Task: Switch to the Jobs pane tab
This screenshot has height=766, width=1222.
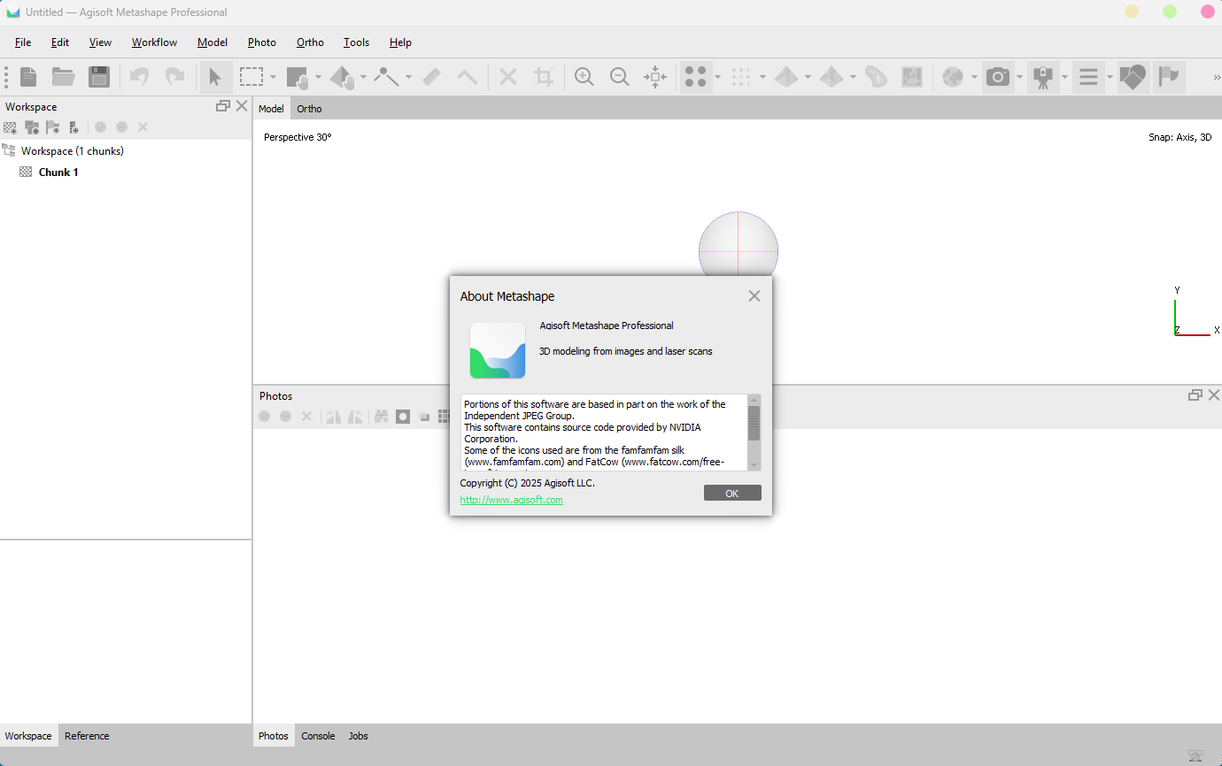Action: (358, 736)
